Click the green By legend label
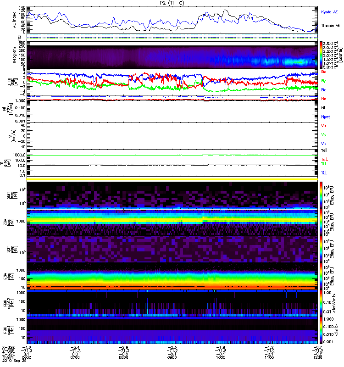The image size is (344, 367). (x=323, y=81)
